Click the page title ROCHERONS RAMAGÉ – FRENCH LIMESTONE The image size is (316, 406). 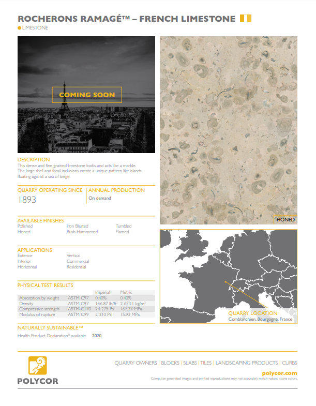[126, 19]
